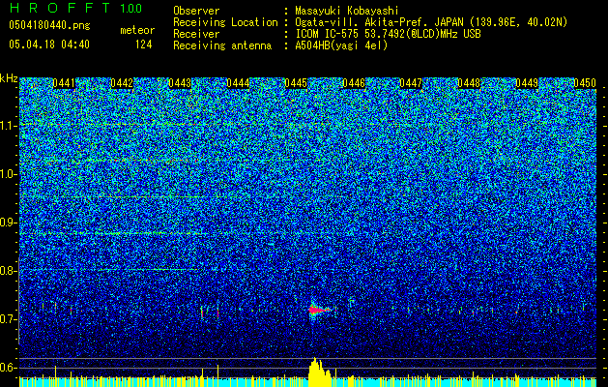Click time marker 0446
608x387 pixels.
(x=354, y=83)
